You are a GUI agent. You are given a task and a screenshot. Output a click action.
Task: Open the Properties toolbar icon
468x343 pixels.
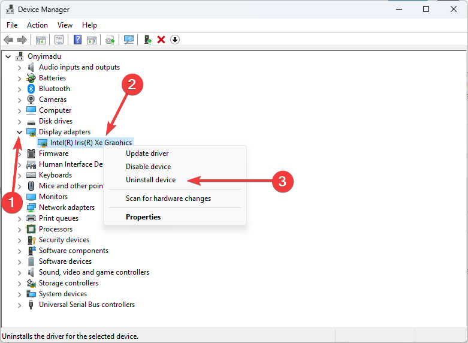tap(59, 40)
